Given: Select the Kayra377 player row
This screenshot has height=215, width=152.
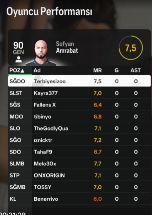Looking at the screenshot, I should tap(79, 93).
